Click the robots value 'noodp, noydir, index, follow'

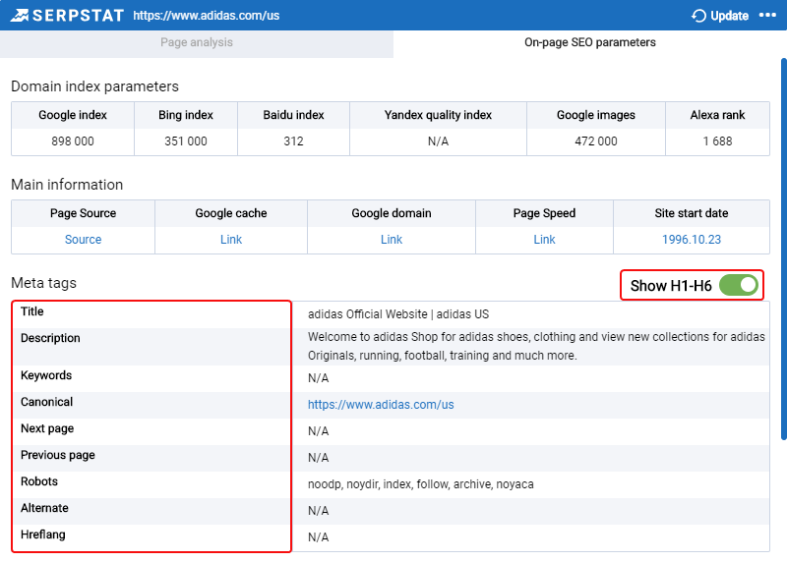(x=421, y=484)
